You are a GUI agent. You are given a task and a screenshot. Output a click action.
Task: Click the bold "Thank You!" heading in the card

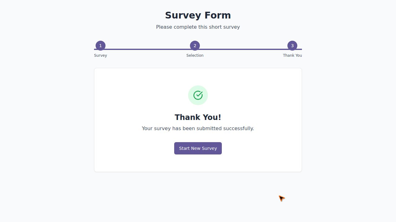198,117
